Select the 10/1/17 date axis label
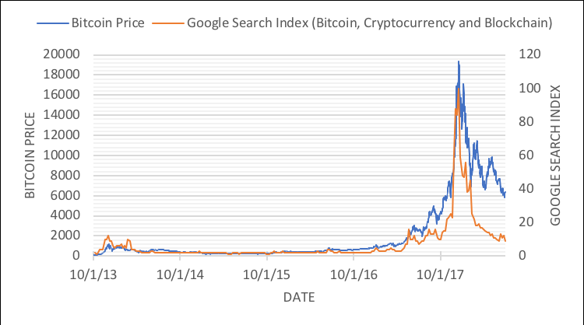 pos(442,273)
